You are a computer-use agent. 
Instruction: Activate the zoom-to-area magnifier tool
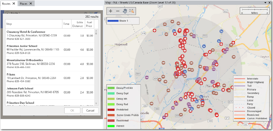click(131, 11)
